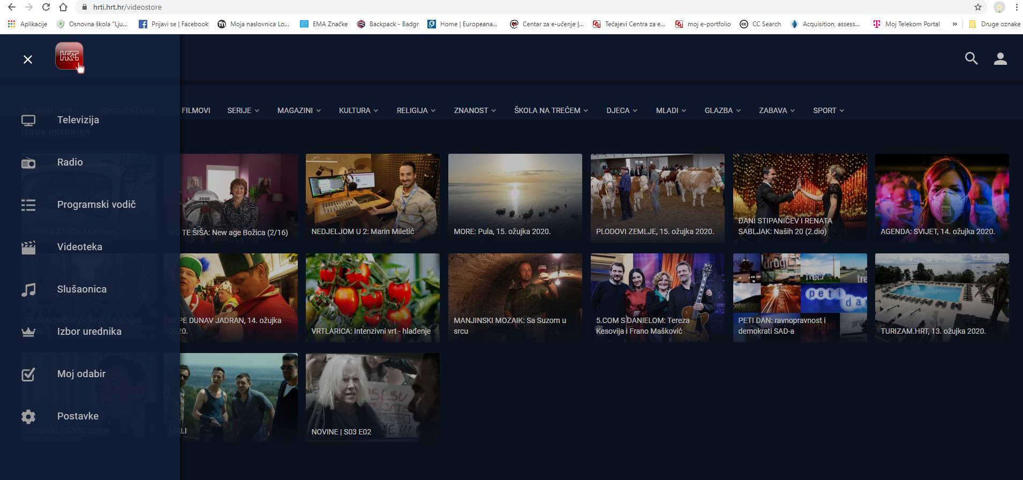
Task: Open Moj Telekom Portal bookmark
Action: pyautogui.click(x=906, y=24)
